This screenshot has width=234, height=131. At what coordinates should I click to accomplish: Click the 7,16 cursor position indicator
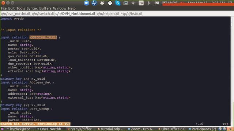(x=199, y=124)
